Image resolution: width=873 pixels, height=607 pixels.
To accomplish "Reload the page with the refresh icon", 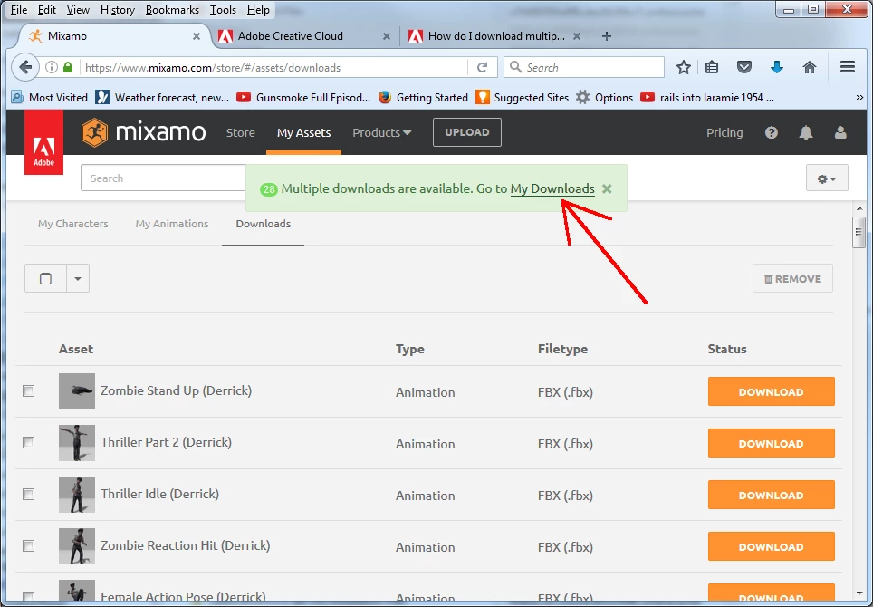I will pyautogui.click(x=482, y=67).
